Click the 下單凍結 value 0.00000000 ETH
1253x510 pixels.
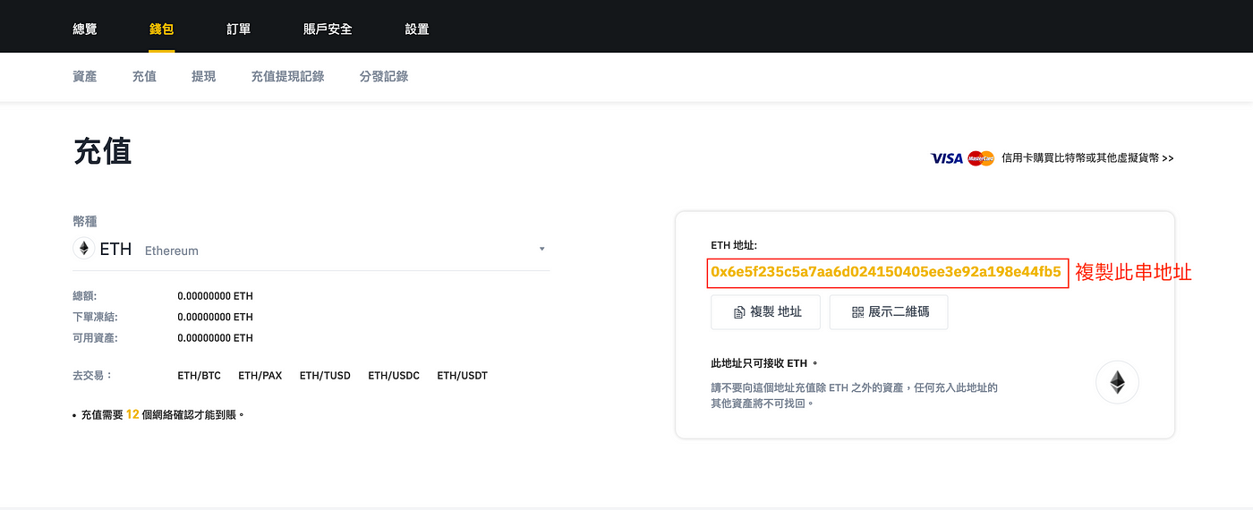215,318
